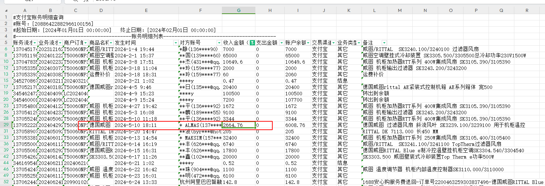This screenshot has height=186, width=545.
Task: Click remark RITTAL DK 7113.000 长450 MM
Action: [401, 131]
